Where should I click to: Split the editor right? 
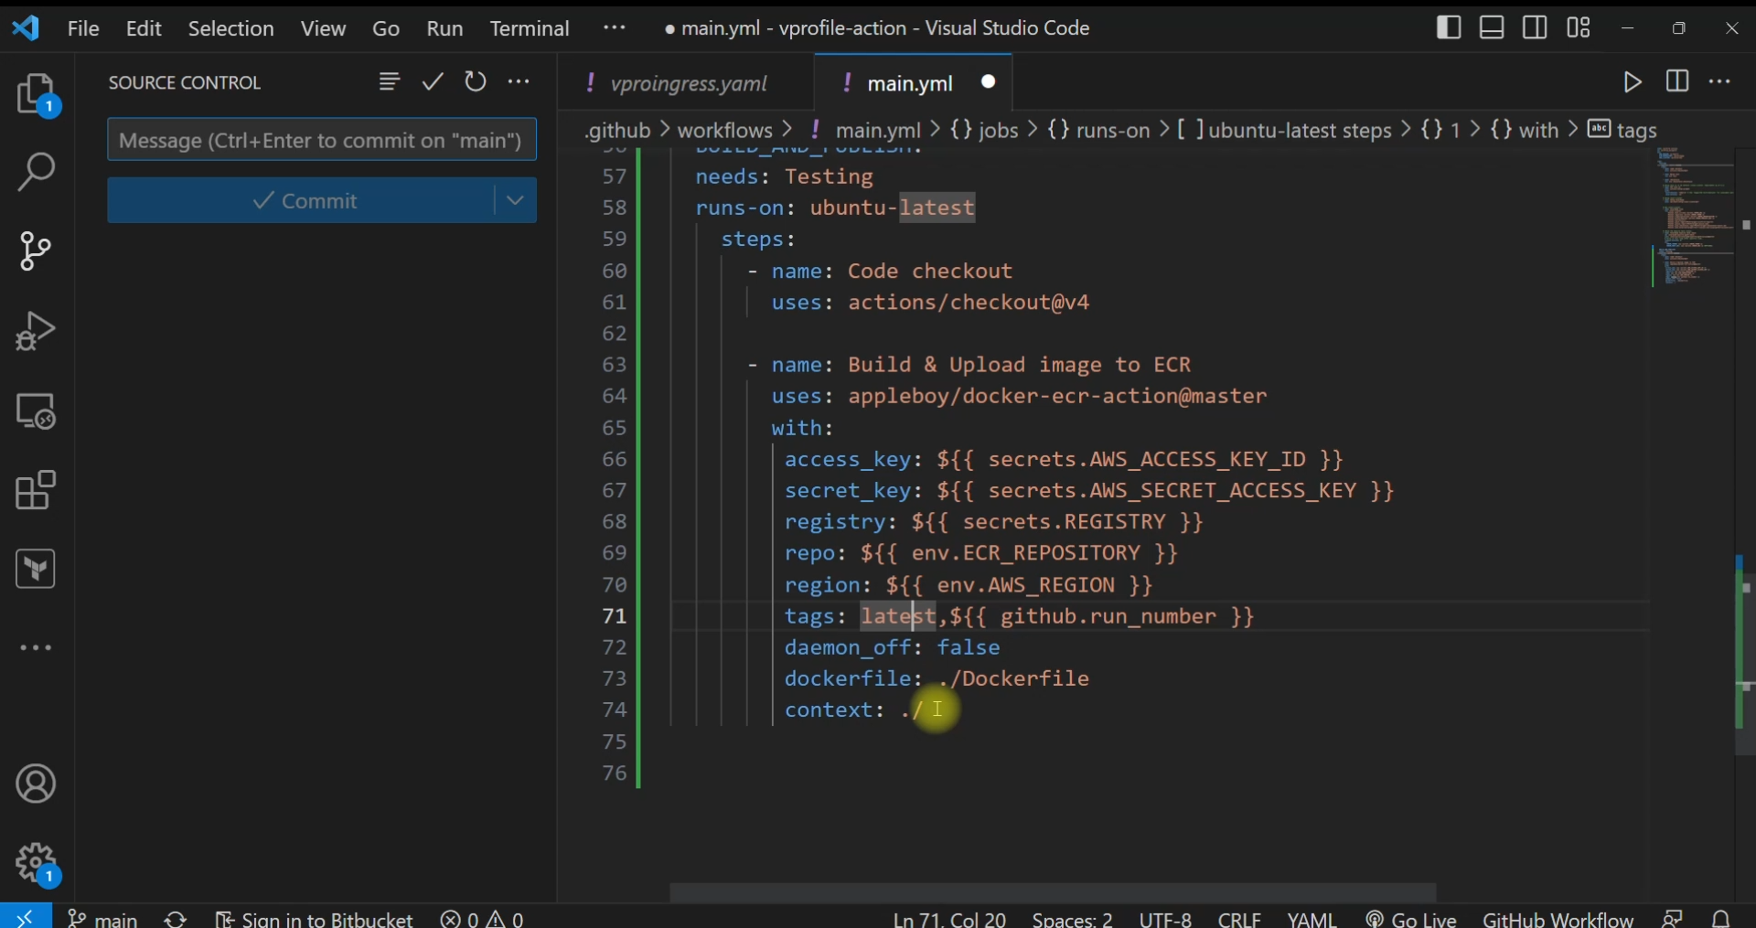(x=1677, y=81)
